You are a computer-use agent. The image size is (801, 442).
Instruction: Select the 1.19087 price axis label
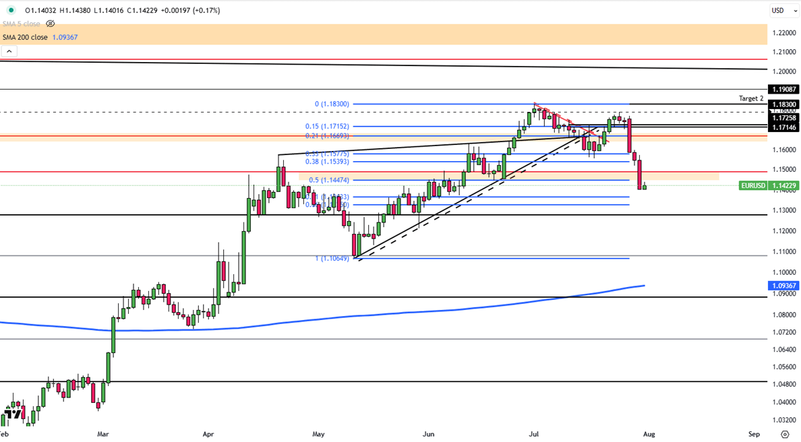783,89
